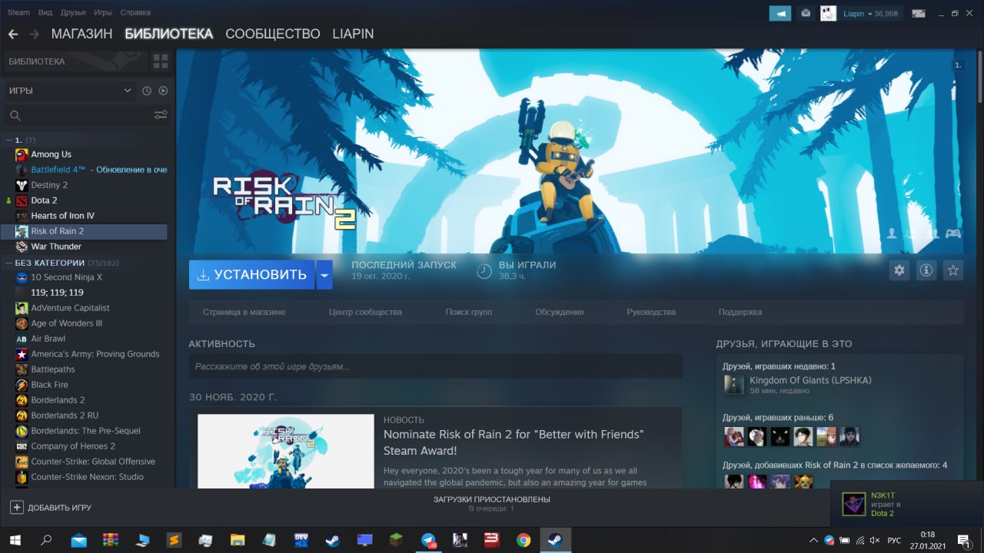This screenshot has height=553, width=984.
Task: Toggle sort by recent activity clock
Action: pos(147,91)
